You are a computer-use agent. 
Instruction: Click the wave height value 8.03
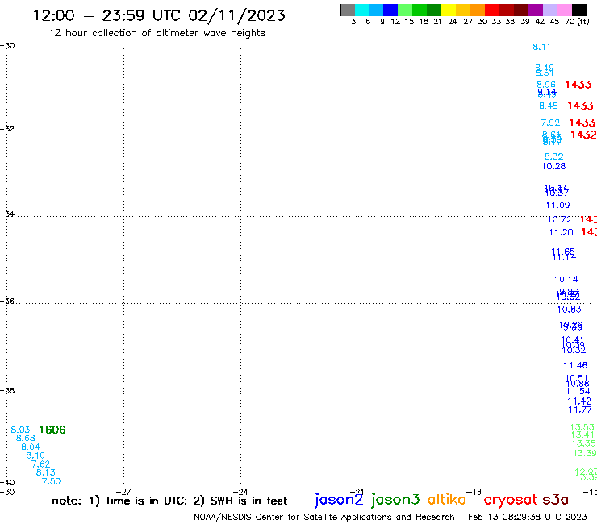[x=20, y=430]
